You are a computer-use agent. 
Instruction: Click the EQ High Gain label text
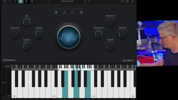coord(27,40)
